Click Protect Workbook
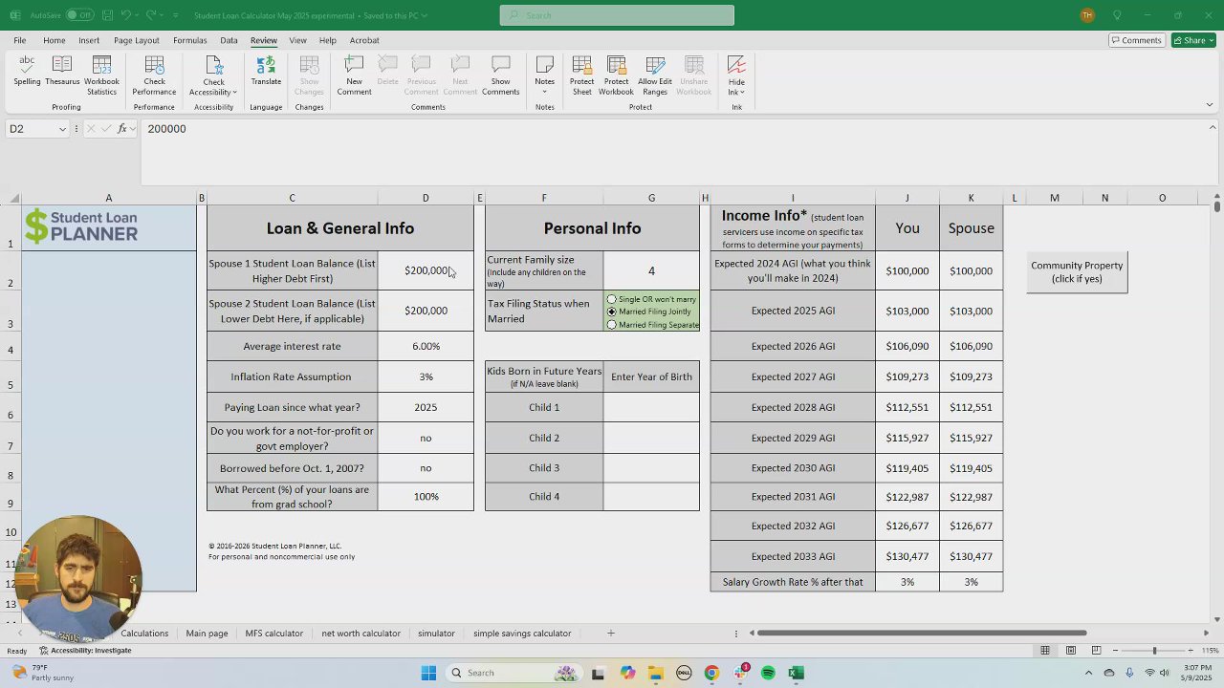This screenshot has height=688, width=1224. [x=616, y=75]
